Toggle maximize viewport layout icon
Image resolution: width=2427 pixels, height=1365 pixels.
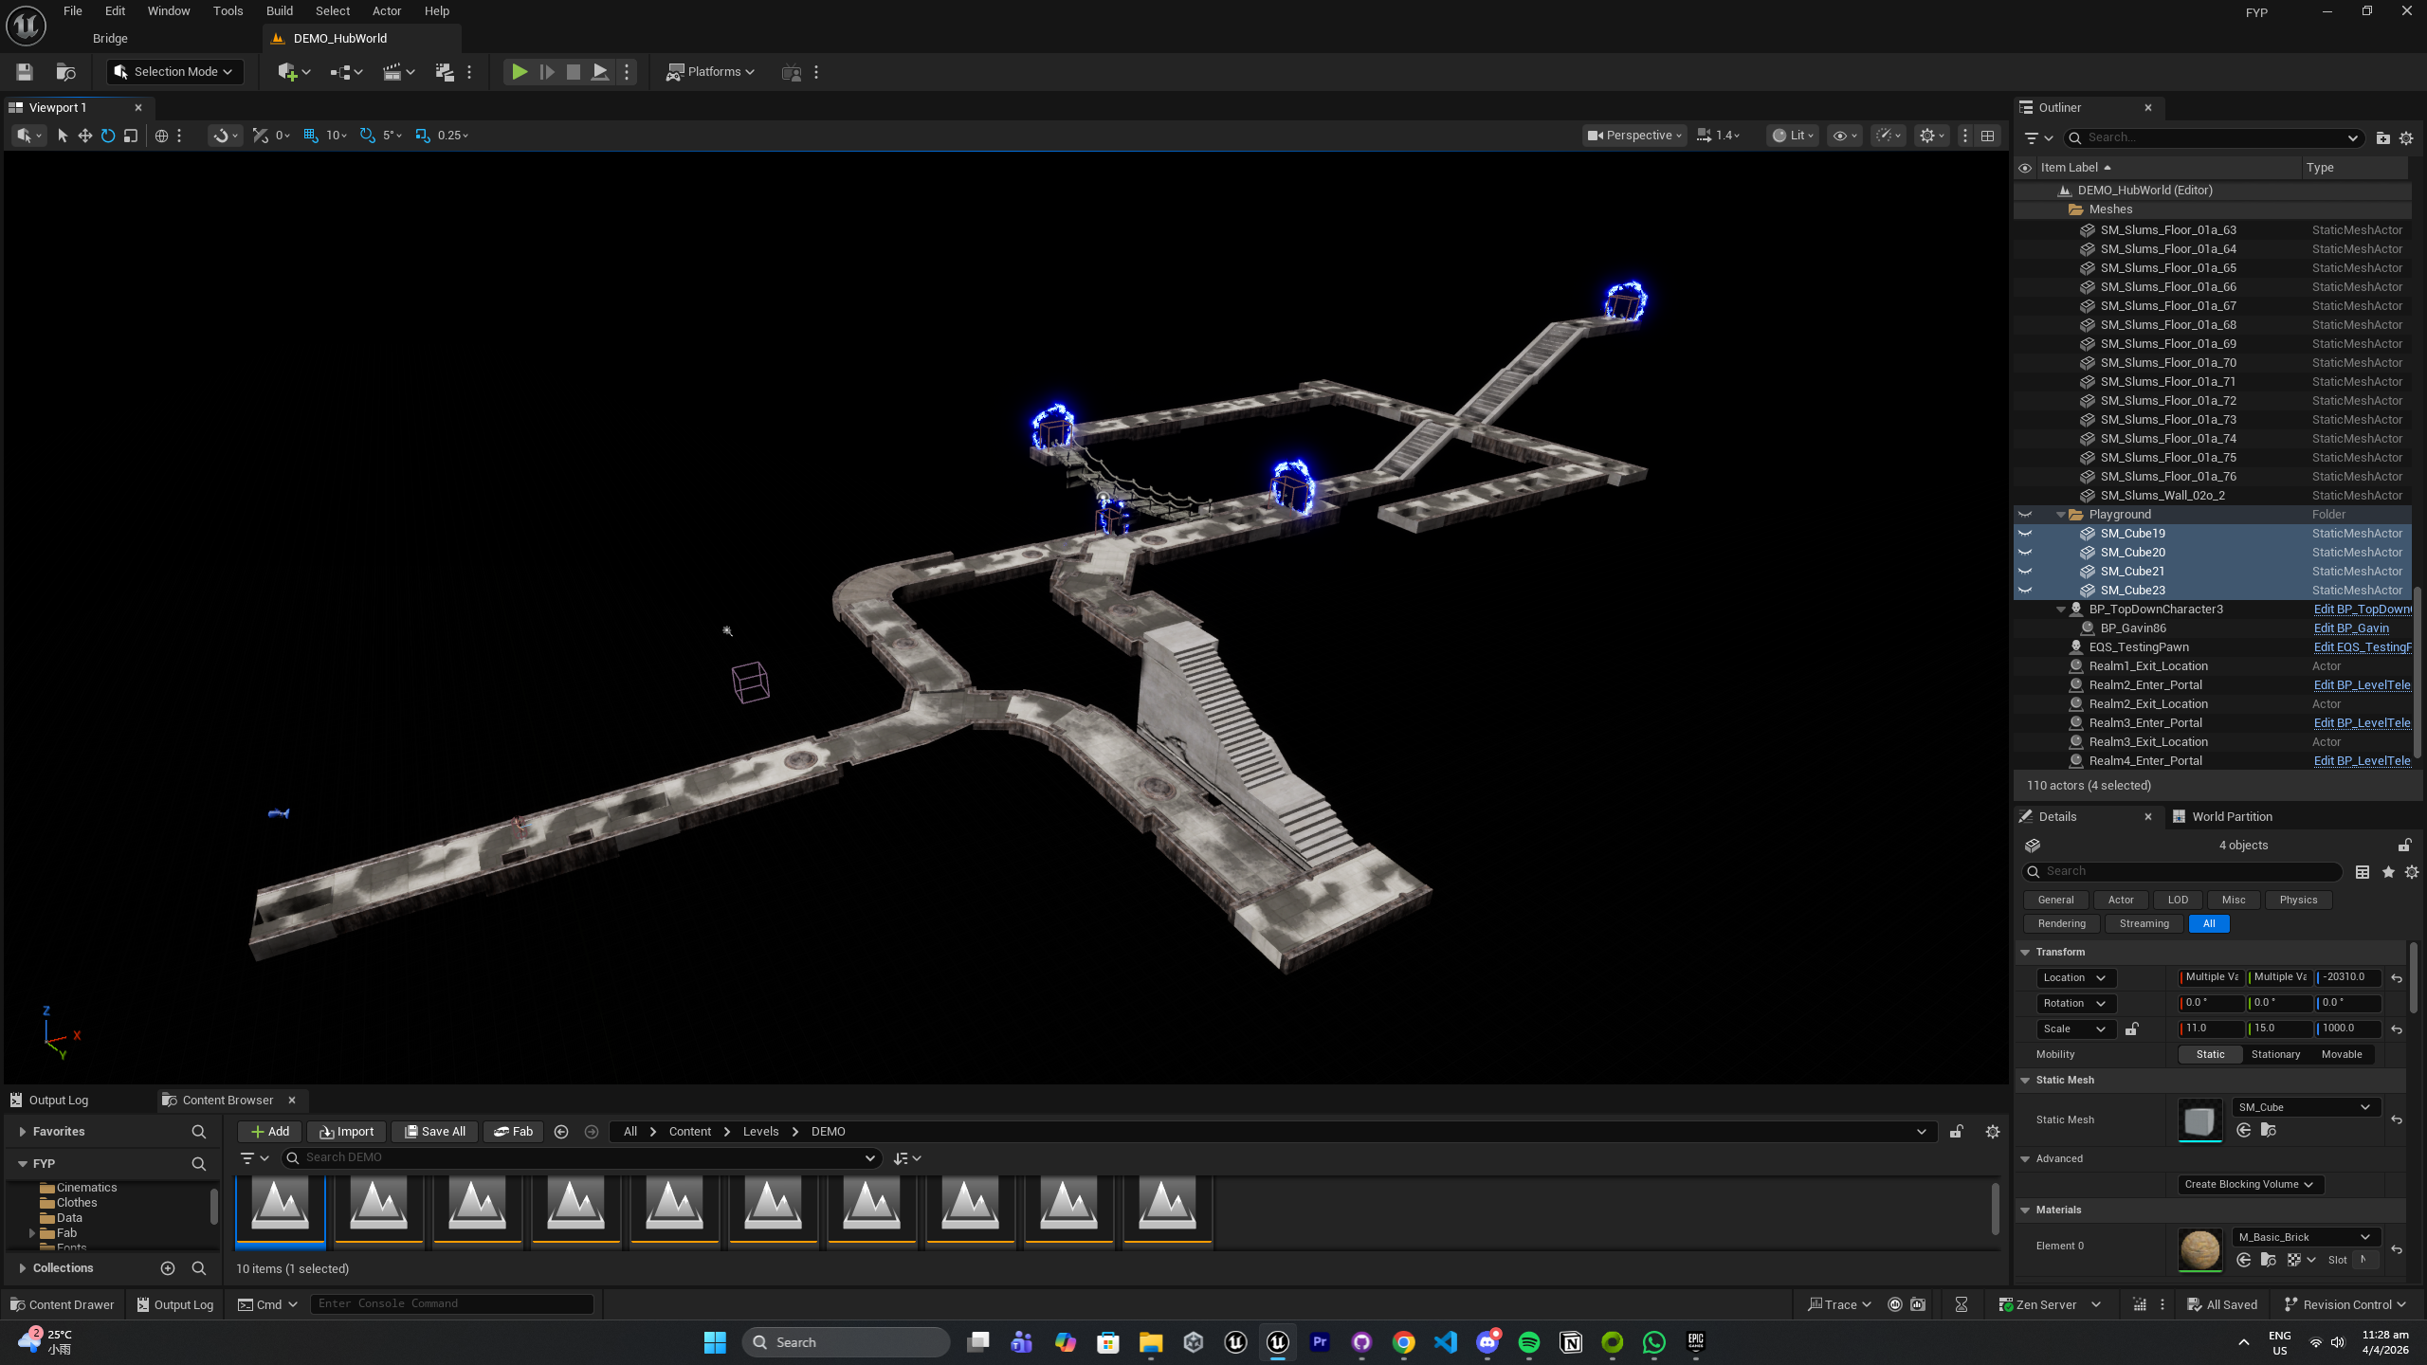(x=1988, y=136)
